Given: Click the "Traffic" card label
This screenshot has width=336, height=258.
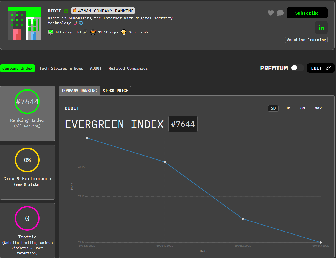Looking at the screenshot, I should coord(27,237).
